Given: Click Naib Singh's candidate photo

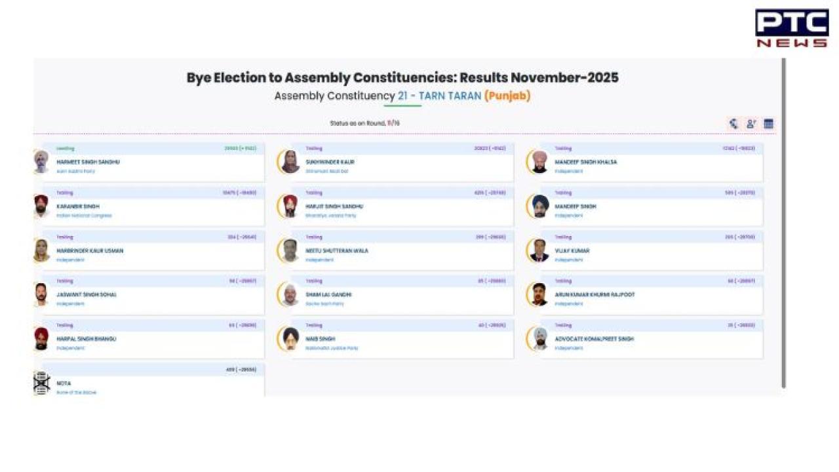Looking at the screenshot, I should pos(290,339).
